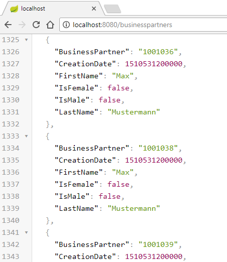Click the IsFemale false value on line 1329
The image size is (227, 262).
[119, 88]
